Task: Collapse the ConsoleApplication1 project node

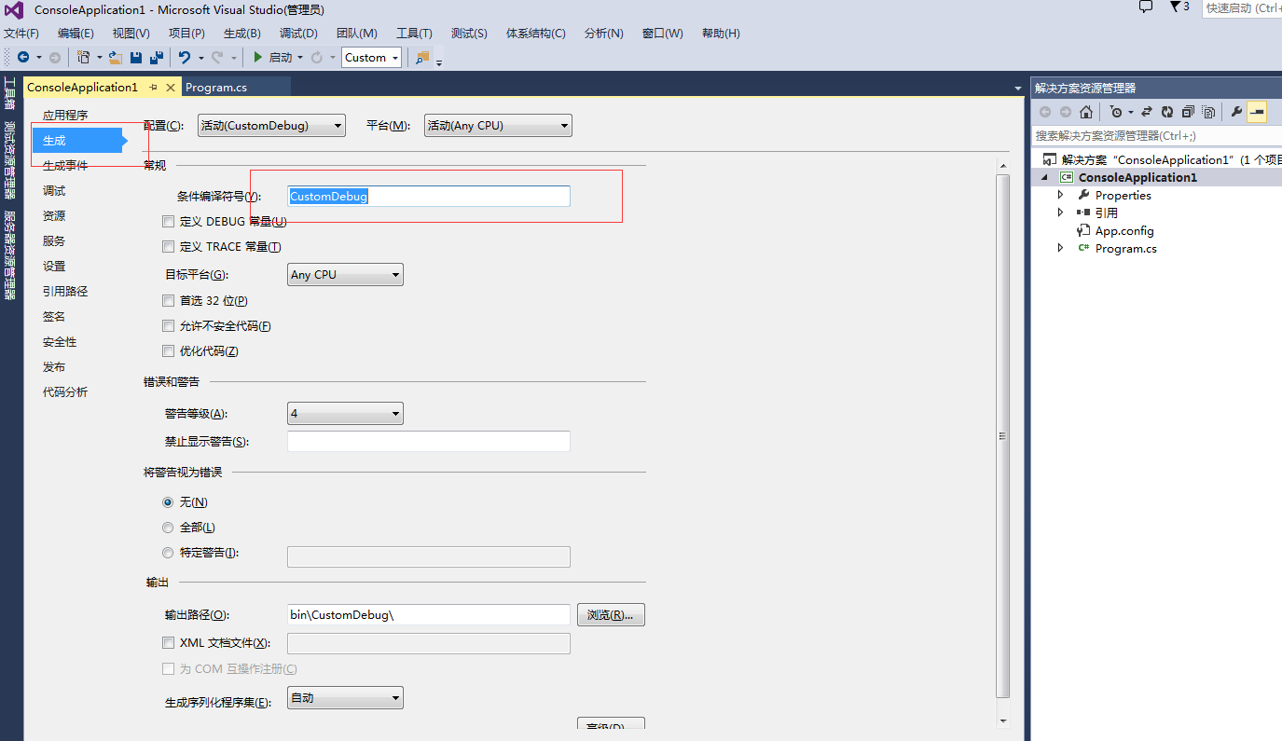Action: coord(1044,177)
